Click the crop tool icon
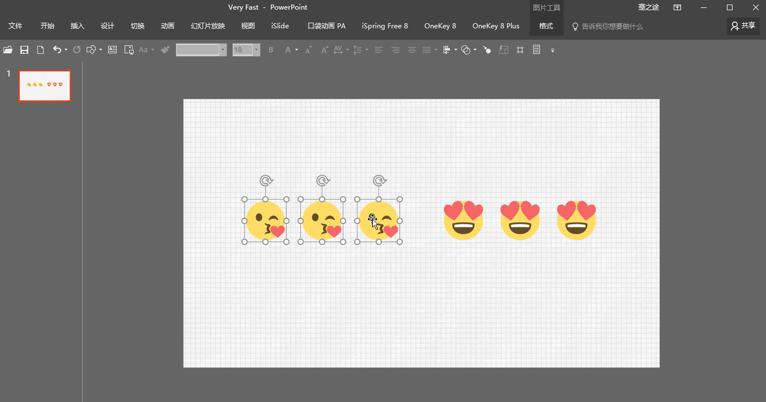The image size is (766, 402). click(520, 50)
